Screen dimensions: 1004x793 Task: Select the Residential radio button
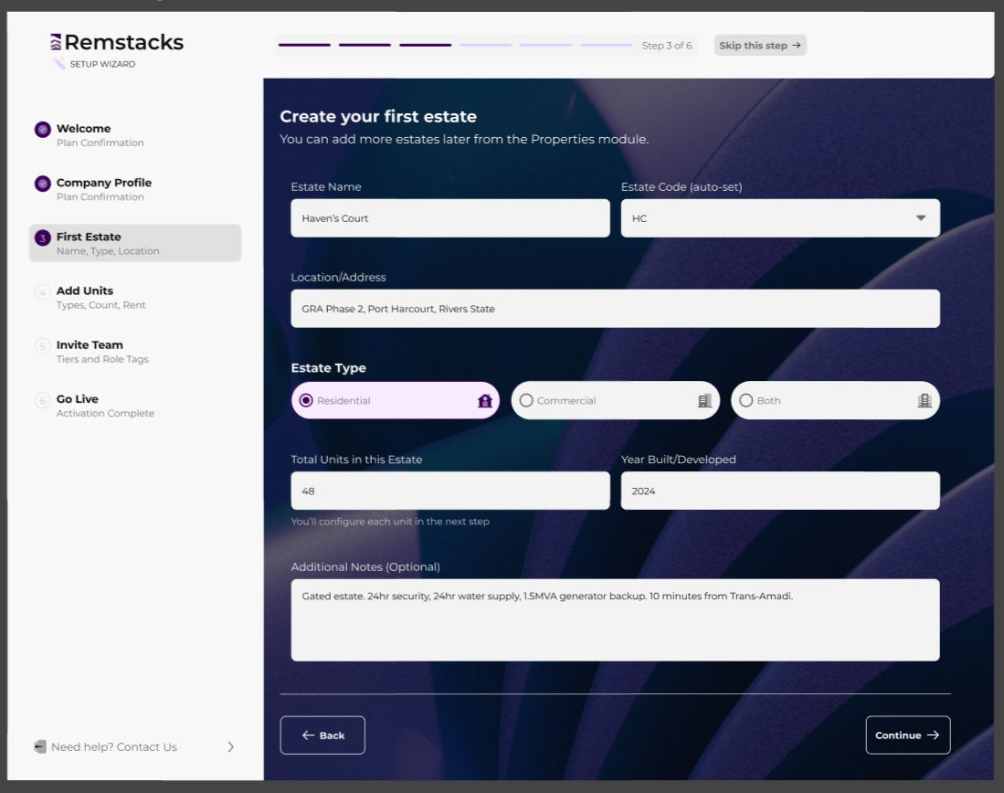click(x=306, y=400)
